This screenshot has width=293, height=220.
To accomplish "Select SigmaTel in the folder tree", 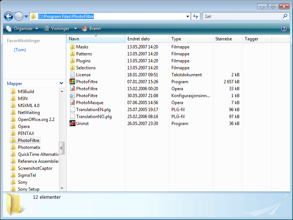I will tap(27, 175).
